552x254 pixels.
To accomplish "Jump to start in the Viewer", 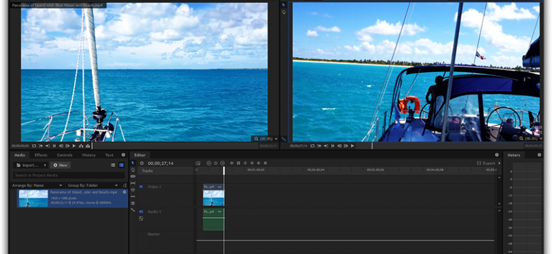I will [x=332, y=146].
